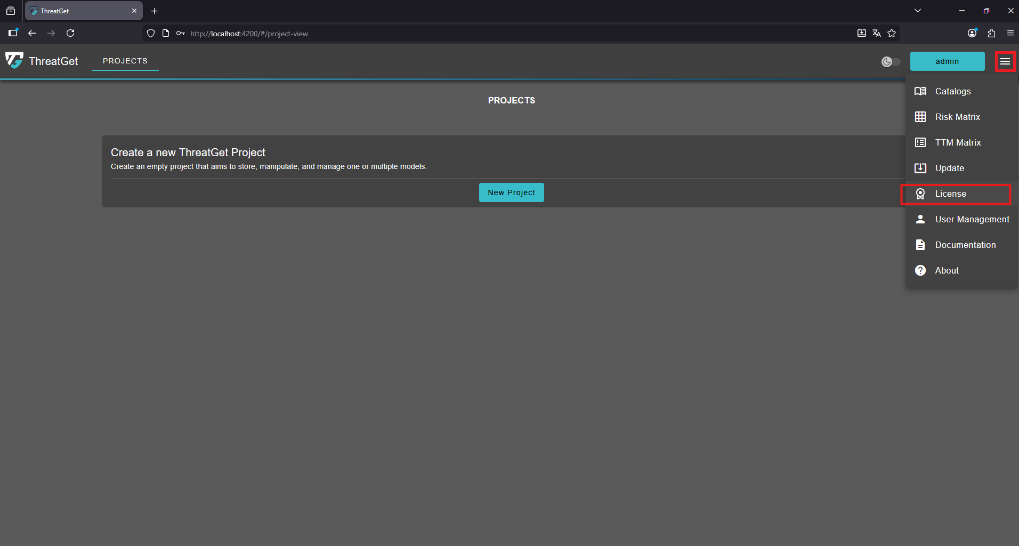Image resolution: width=1019 pixels, height=546 pixels.
Task: Select the ThreatGet browser tab
Action: click(x=80, y=11)
